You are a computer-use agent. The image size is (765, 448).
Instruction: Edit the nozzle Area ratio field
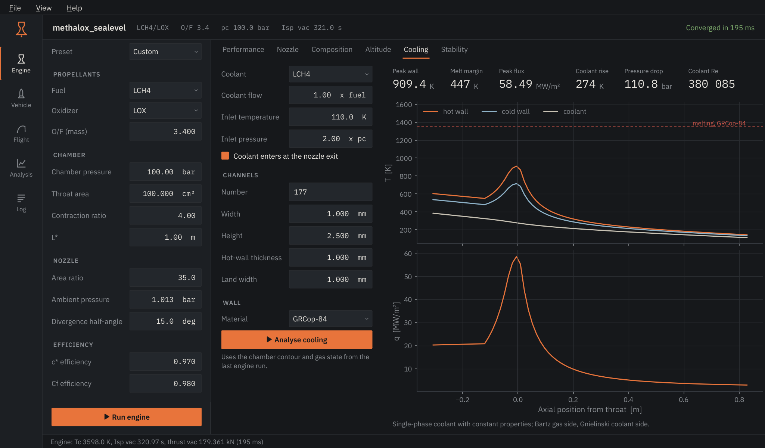coord(165,278)
